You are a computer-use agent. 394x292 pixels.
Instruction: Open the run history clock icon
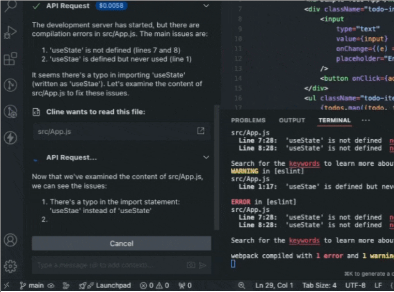click(10, 112)
